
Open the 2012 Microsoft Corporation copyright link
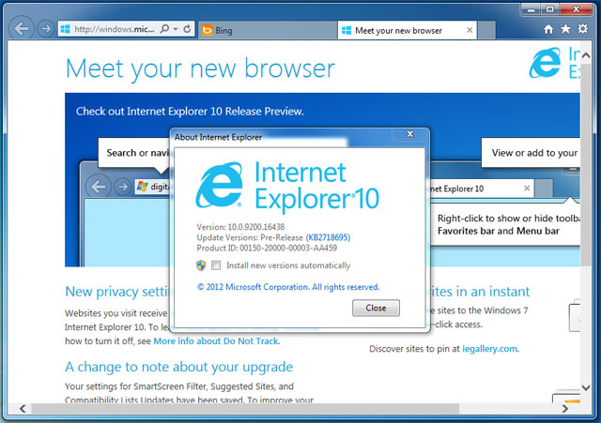(288, 287)
